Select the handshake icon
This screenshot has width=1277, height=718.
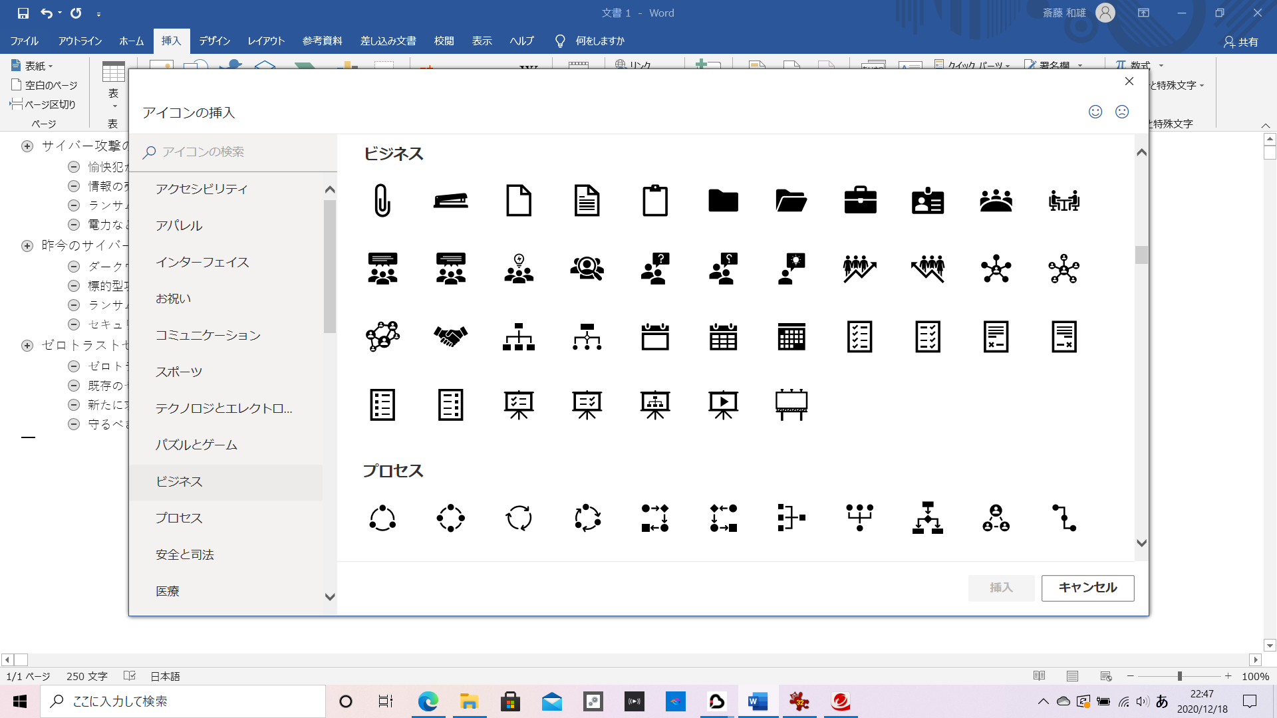[450, 336]
